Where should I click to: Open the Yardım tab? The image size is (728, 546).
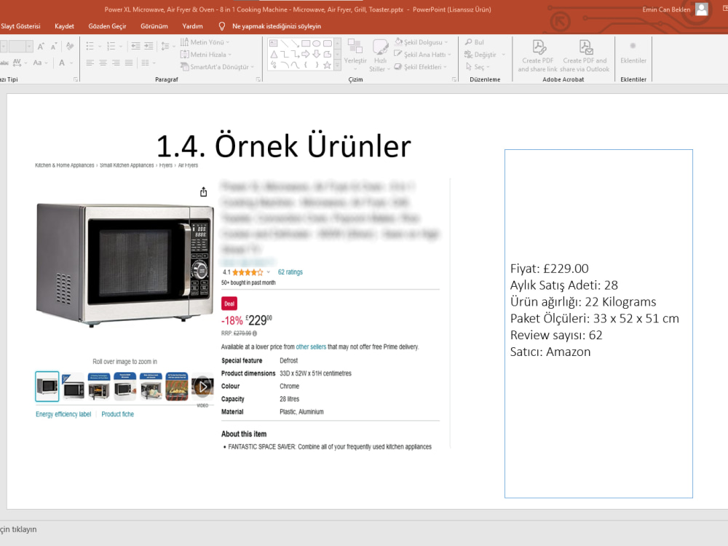coord(192,26)
